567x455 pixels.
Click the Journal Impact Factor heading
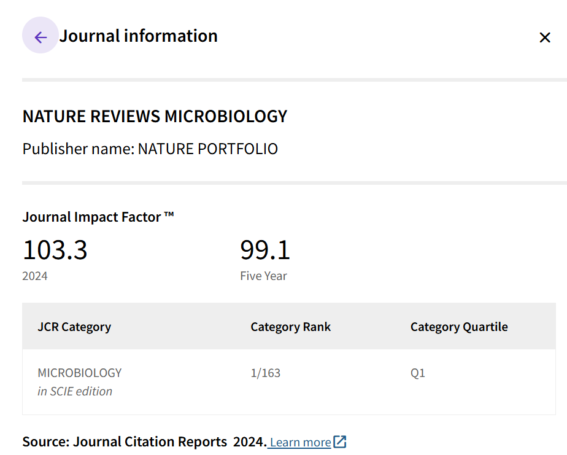pyautogui.click(x=98, y=217)
